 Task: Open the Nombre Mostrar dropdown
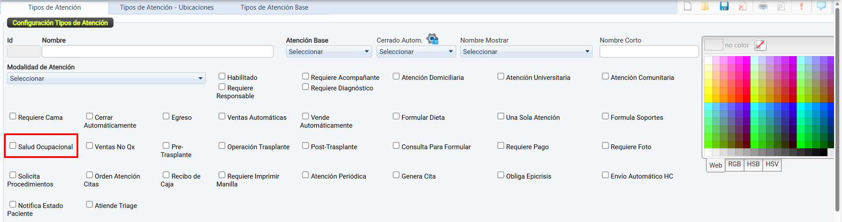(x=526, y=52)
